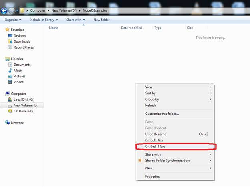Click the Computer icon in sidebar
The width and height of the screenshot is (250, 187).
(7, 93)
